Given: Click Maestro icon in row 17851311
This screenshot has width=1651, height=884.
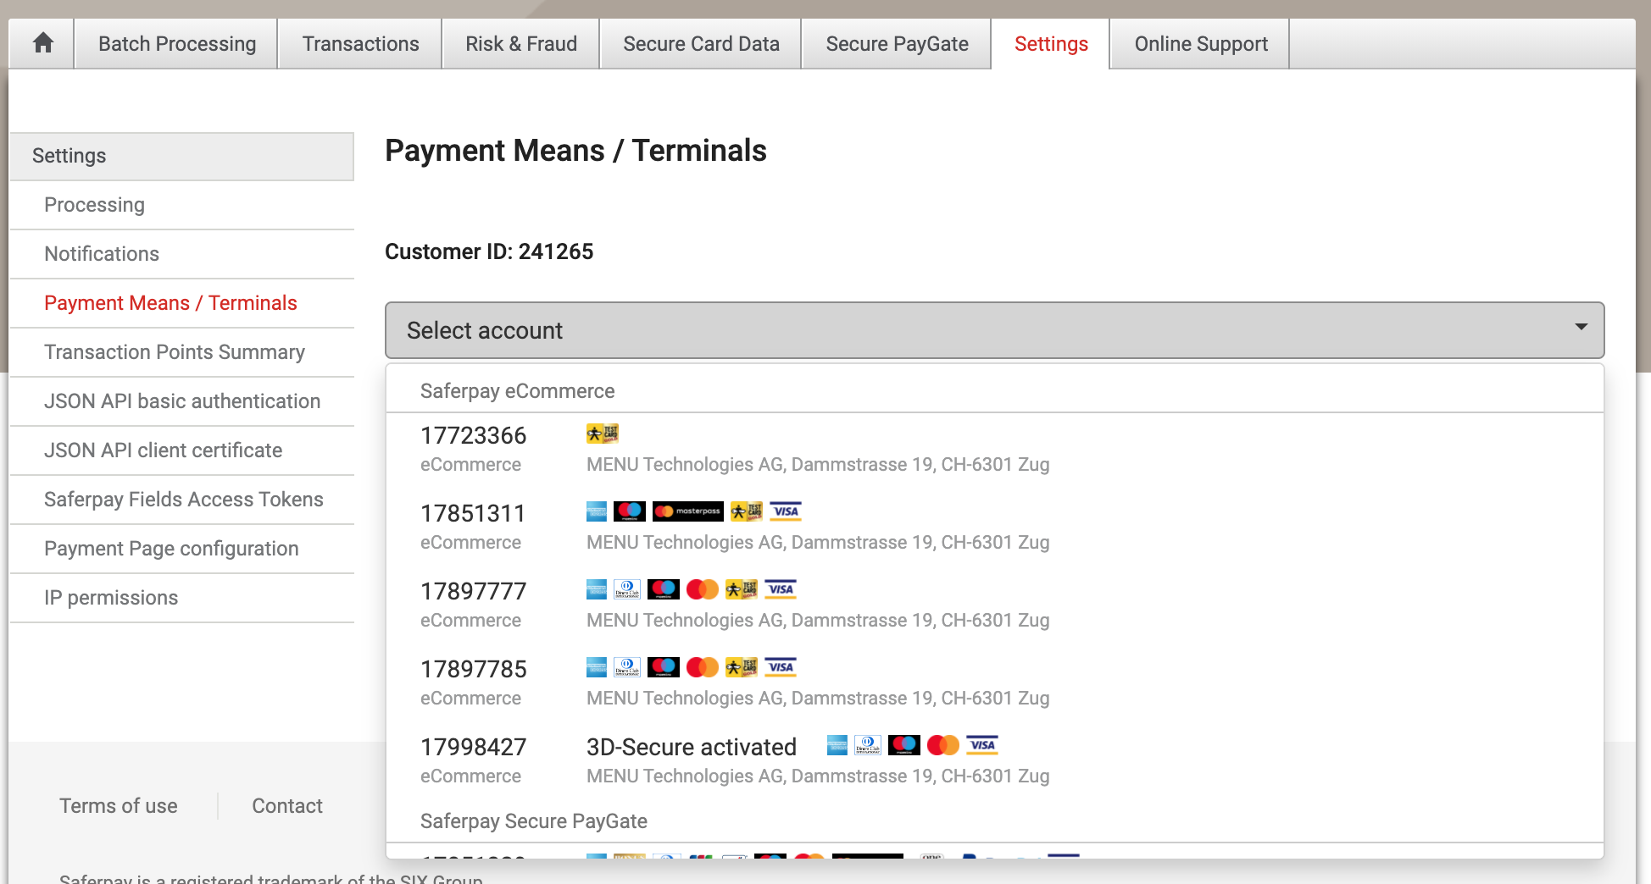Looking at the screenshot, I should (630, 511).
